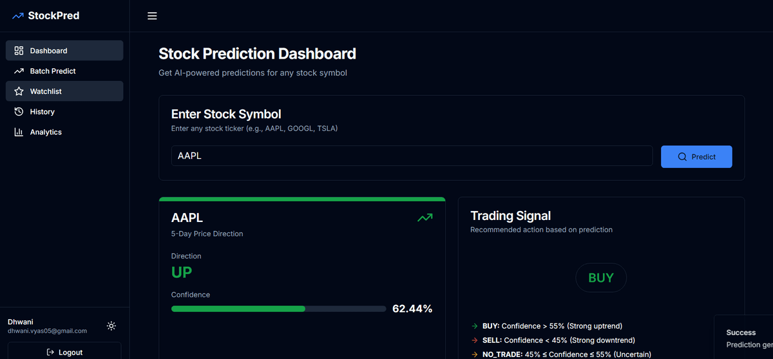This screenshot has height=359, width=773.
Task: Click the Watchlist star icon
Action: (x=19, y=91)
